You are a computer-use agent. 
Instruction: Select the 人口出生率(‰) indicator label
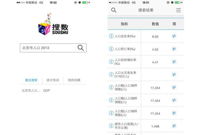pos(125,36)
